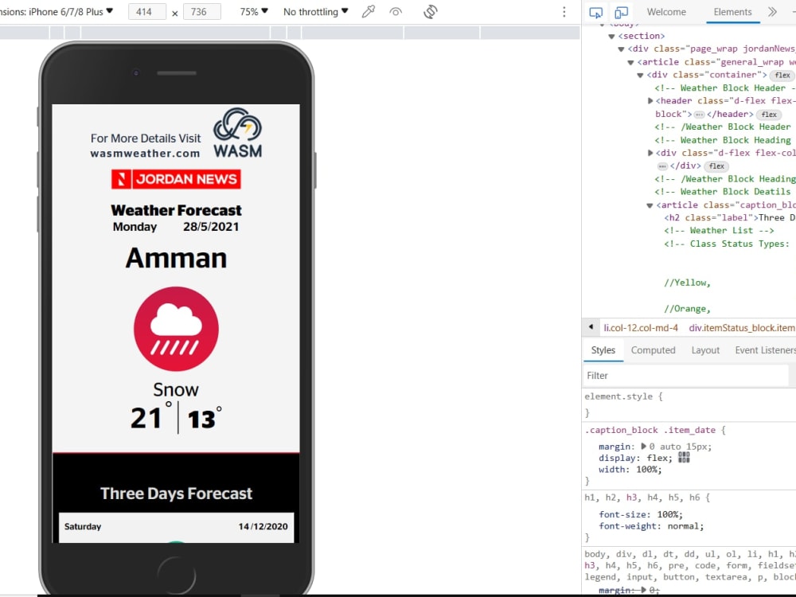Click the flex badge beside the header closing tag
Viewport: 796px width, 597px height.
tap(769, 114)
